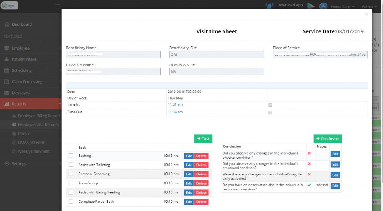Add a new task with + Task button
The width and height of the screenshot is (383, 211).
(203, 139)
